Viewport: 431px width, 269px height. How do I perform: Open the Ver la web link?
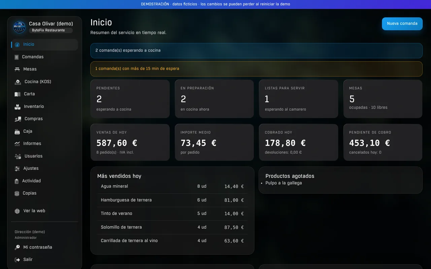(x=44, y=211)
